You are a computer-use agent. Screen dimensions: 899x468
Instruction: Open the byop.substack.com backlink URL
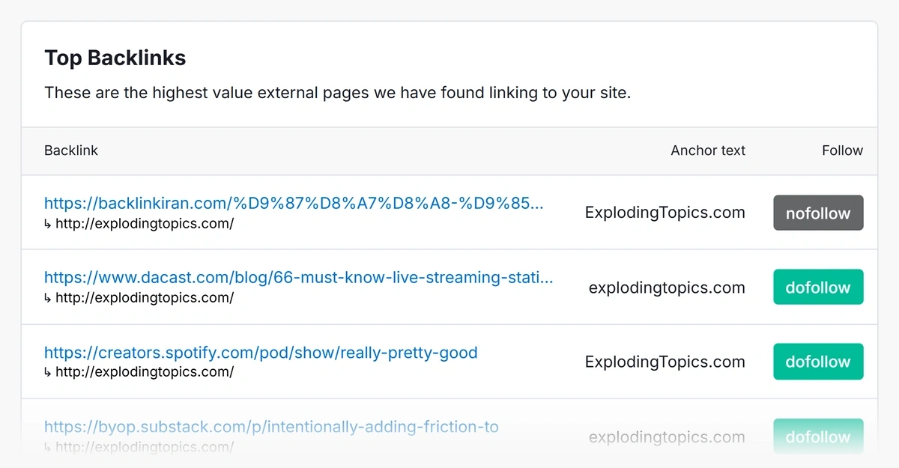(x=271, y=427)
